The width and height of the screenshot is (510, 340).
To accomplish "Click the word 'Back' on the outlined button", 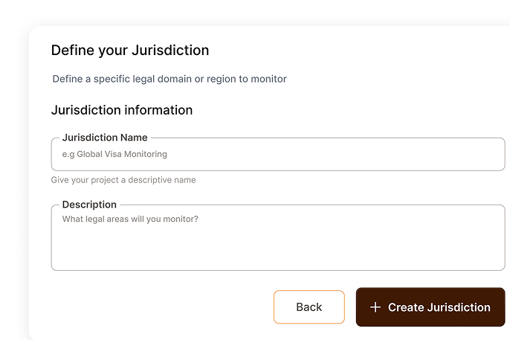I will tap(309, 307).
